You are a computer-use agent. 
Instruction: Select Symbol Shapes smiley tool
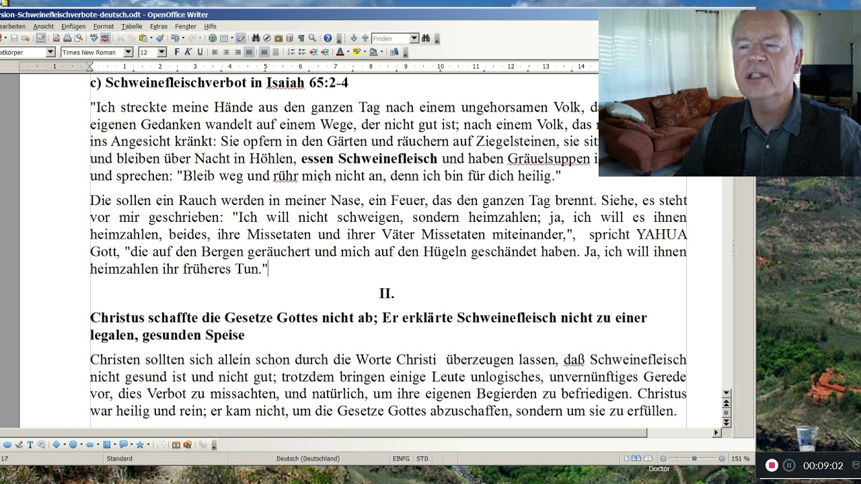(x=73, y=444)
